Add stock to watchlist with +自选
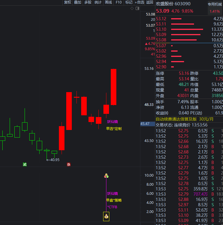 (139, 2)
